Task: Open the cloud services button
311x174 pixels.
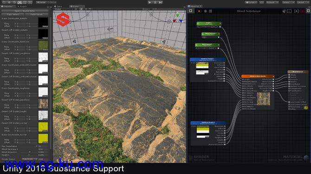Action: click(262, 2)
